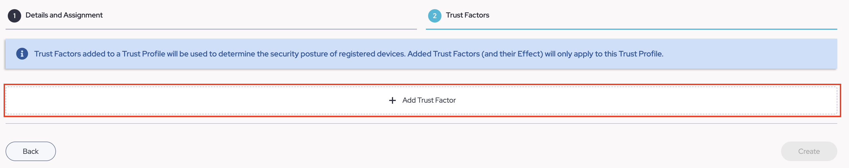
Task: Click empty left side of Add Trust Factor box
Action: click(132, 100)
